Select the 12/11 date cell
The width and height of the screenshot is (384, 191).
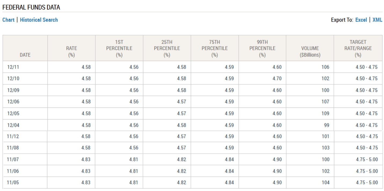(x=13, y=67)
